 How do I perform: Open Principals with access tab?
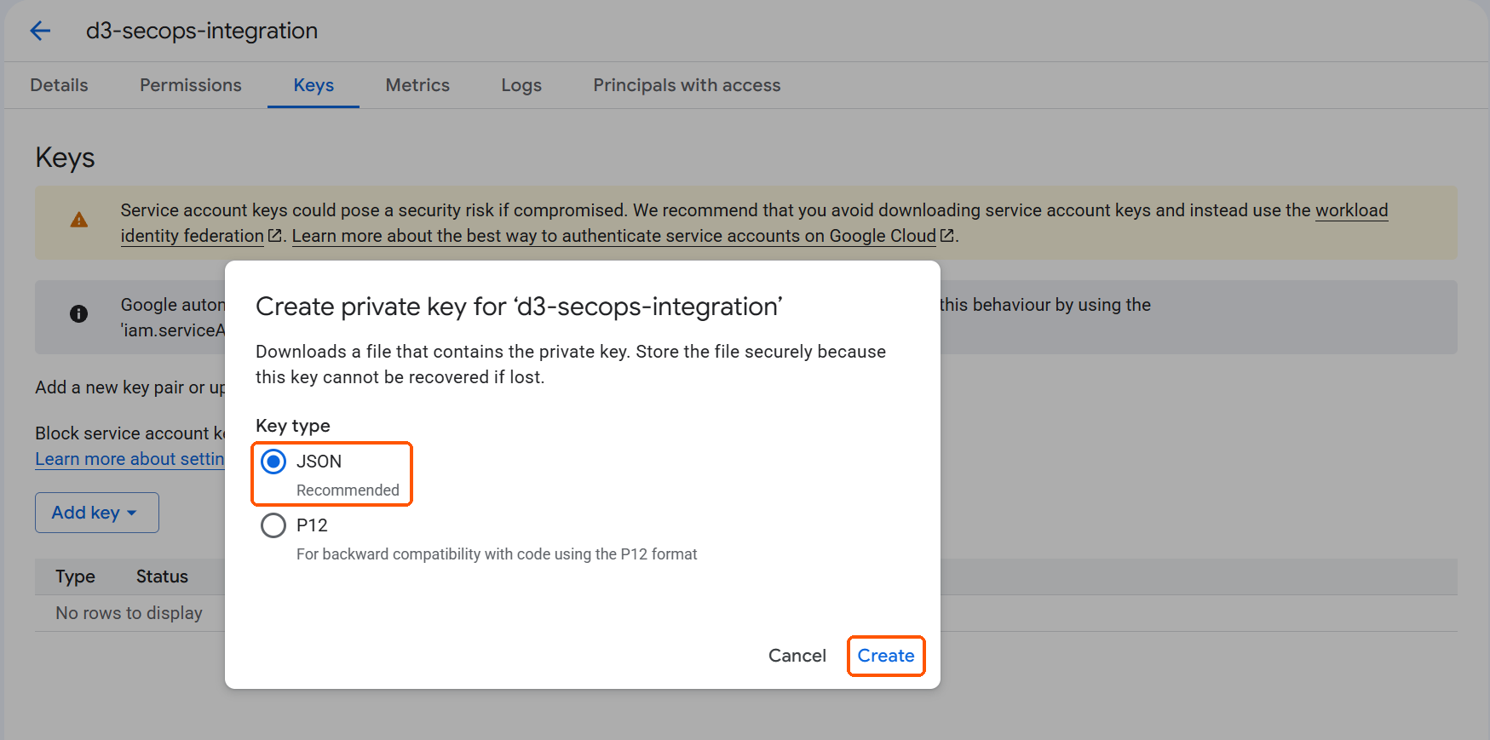[x=687, y=85]
